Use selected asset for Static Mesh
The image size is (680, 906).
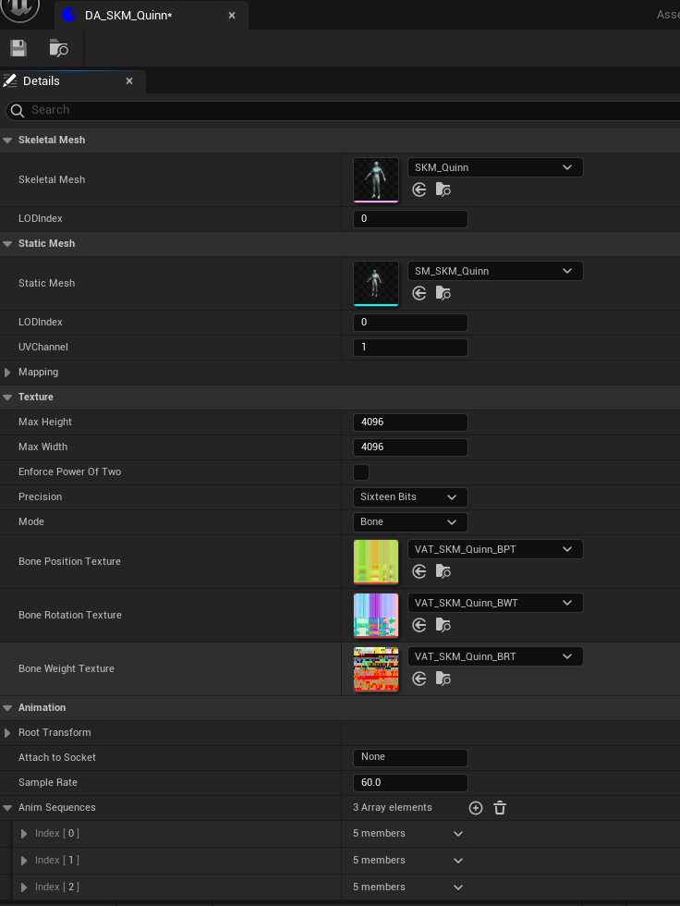coord(419,293)
